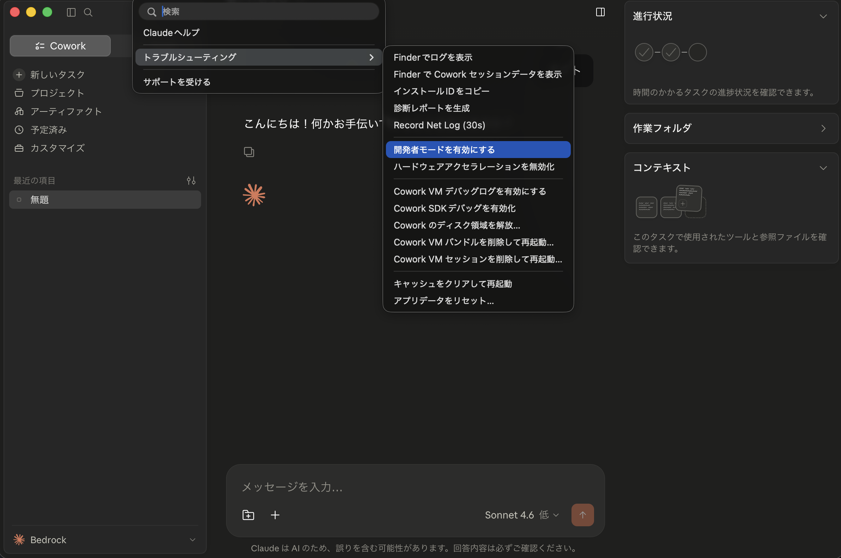The width and height of the screenshot is (841, 558).
Task: Click the add folder icon in composer
Action: point(248,515)
